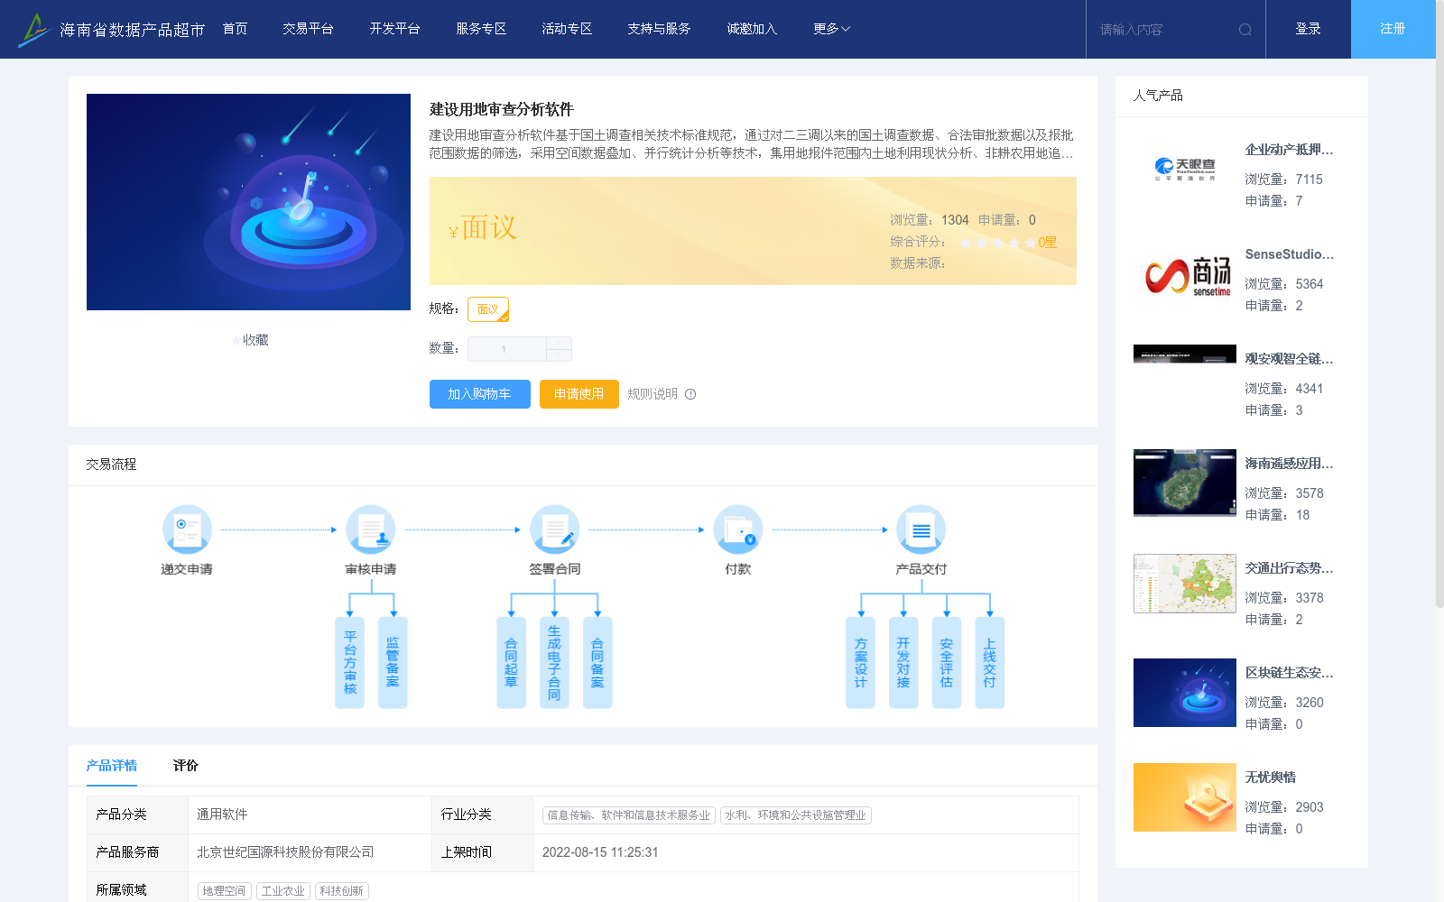Screen dimensions: 1444x902
Task: Open the 无忧舆情 product title
Action: 1270,778
